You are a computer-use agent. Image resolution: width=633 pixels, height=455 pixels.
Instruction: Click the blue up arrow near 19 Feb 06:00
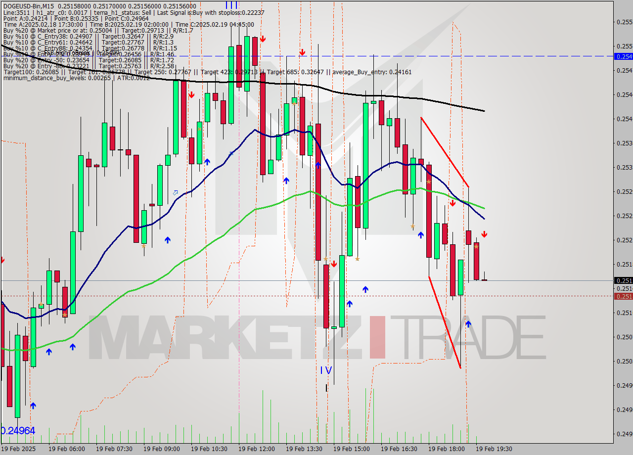(49, 351)
